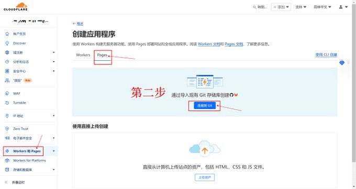The height and width of the screenshot is (189, 356).
Task: Click the Pages illustration graphic
Action: (x=205, y=82)
